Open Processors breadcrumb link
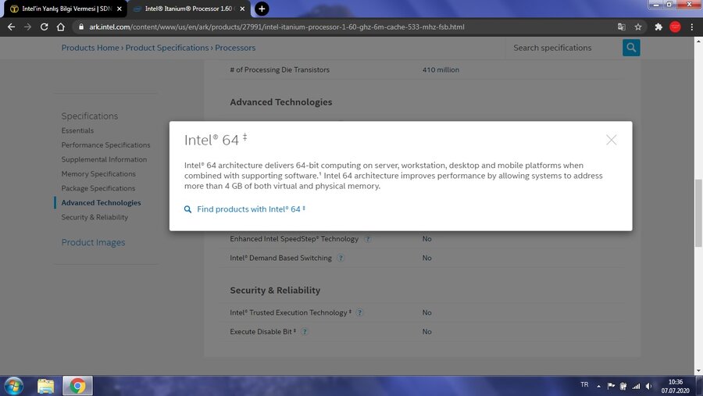The width and height of the screenshot is (703, 396). point(235,48)
